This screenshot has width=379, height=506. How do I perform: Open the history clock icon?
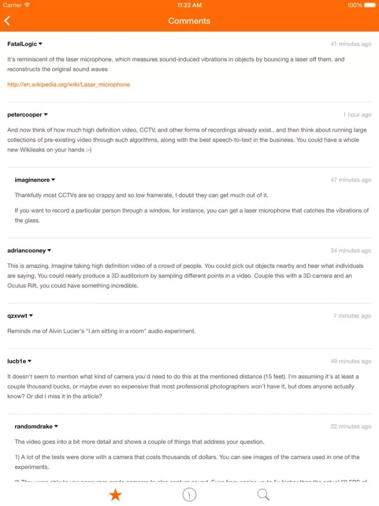[189, 494]
